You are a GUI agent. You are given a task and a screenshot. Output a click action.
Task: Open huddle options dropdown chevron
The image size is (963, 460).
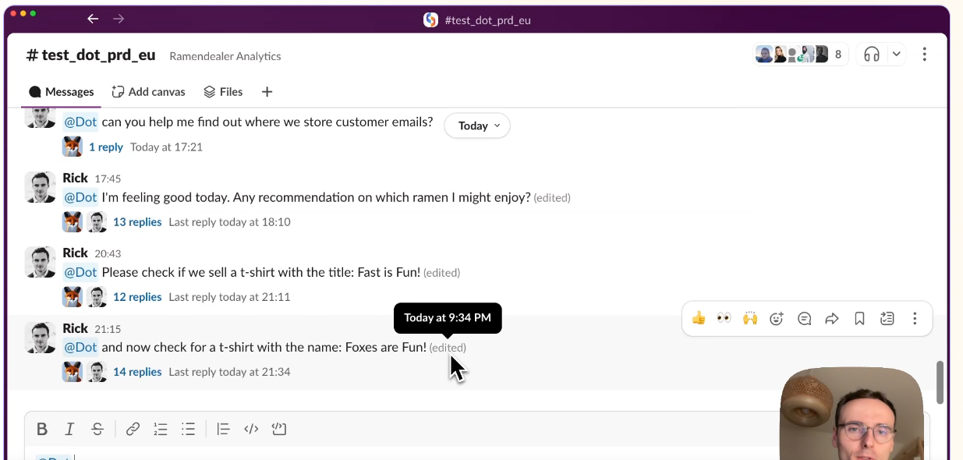[897, 55]
